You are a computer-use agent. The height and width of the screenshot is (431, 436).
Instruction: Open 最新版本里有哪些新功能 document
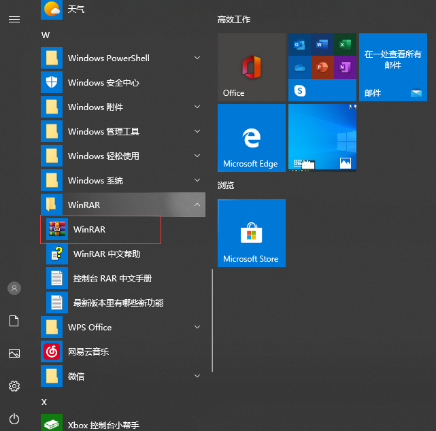pos(126,303)
